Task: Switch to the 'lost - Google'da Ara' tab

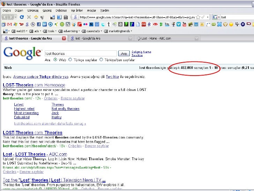Action: [x=101, y=38]
